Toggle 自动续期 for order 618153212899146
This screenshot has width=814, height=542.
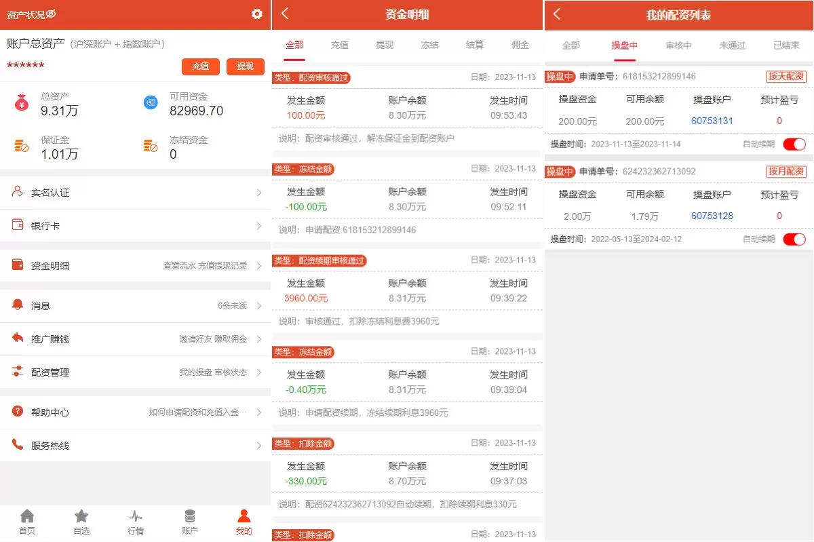pos(794,144)
